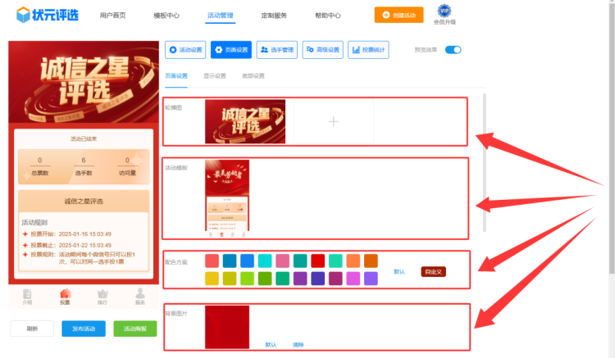Switch to the 显示设置 tab
This screenshot has height=358, width=615.
click(x=215, y=76)
